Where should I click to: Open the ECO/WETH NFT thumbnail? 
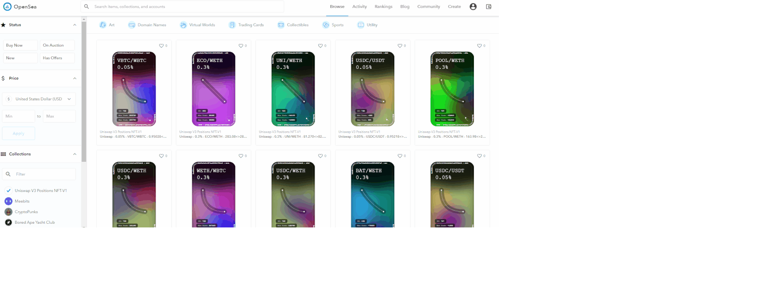click(214, 89)
